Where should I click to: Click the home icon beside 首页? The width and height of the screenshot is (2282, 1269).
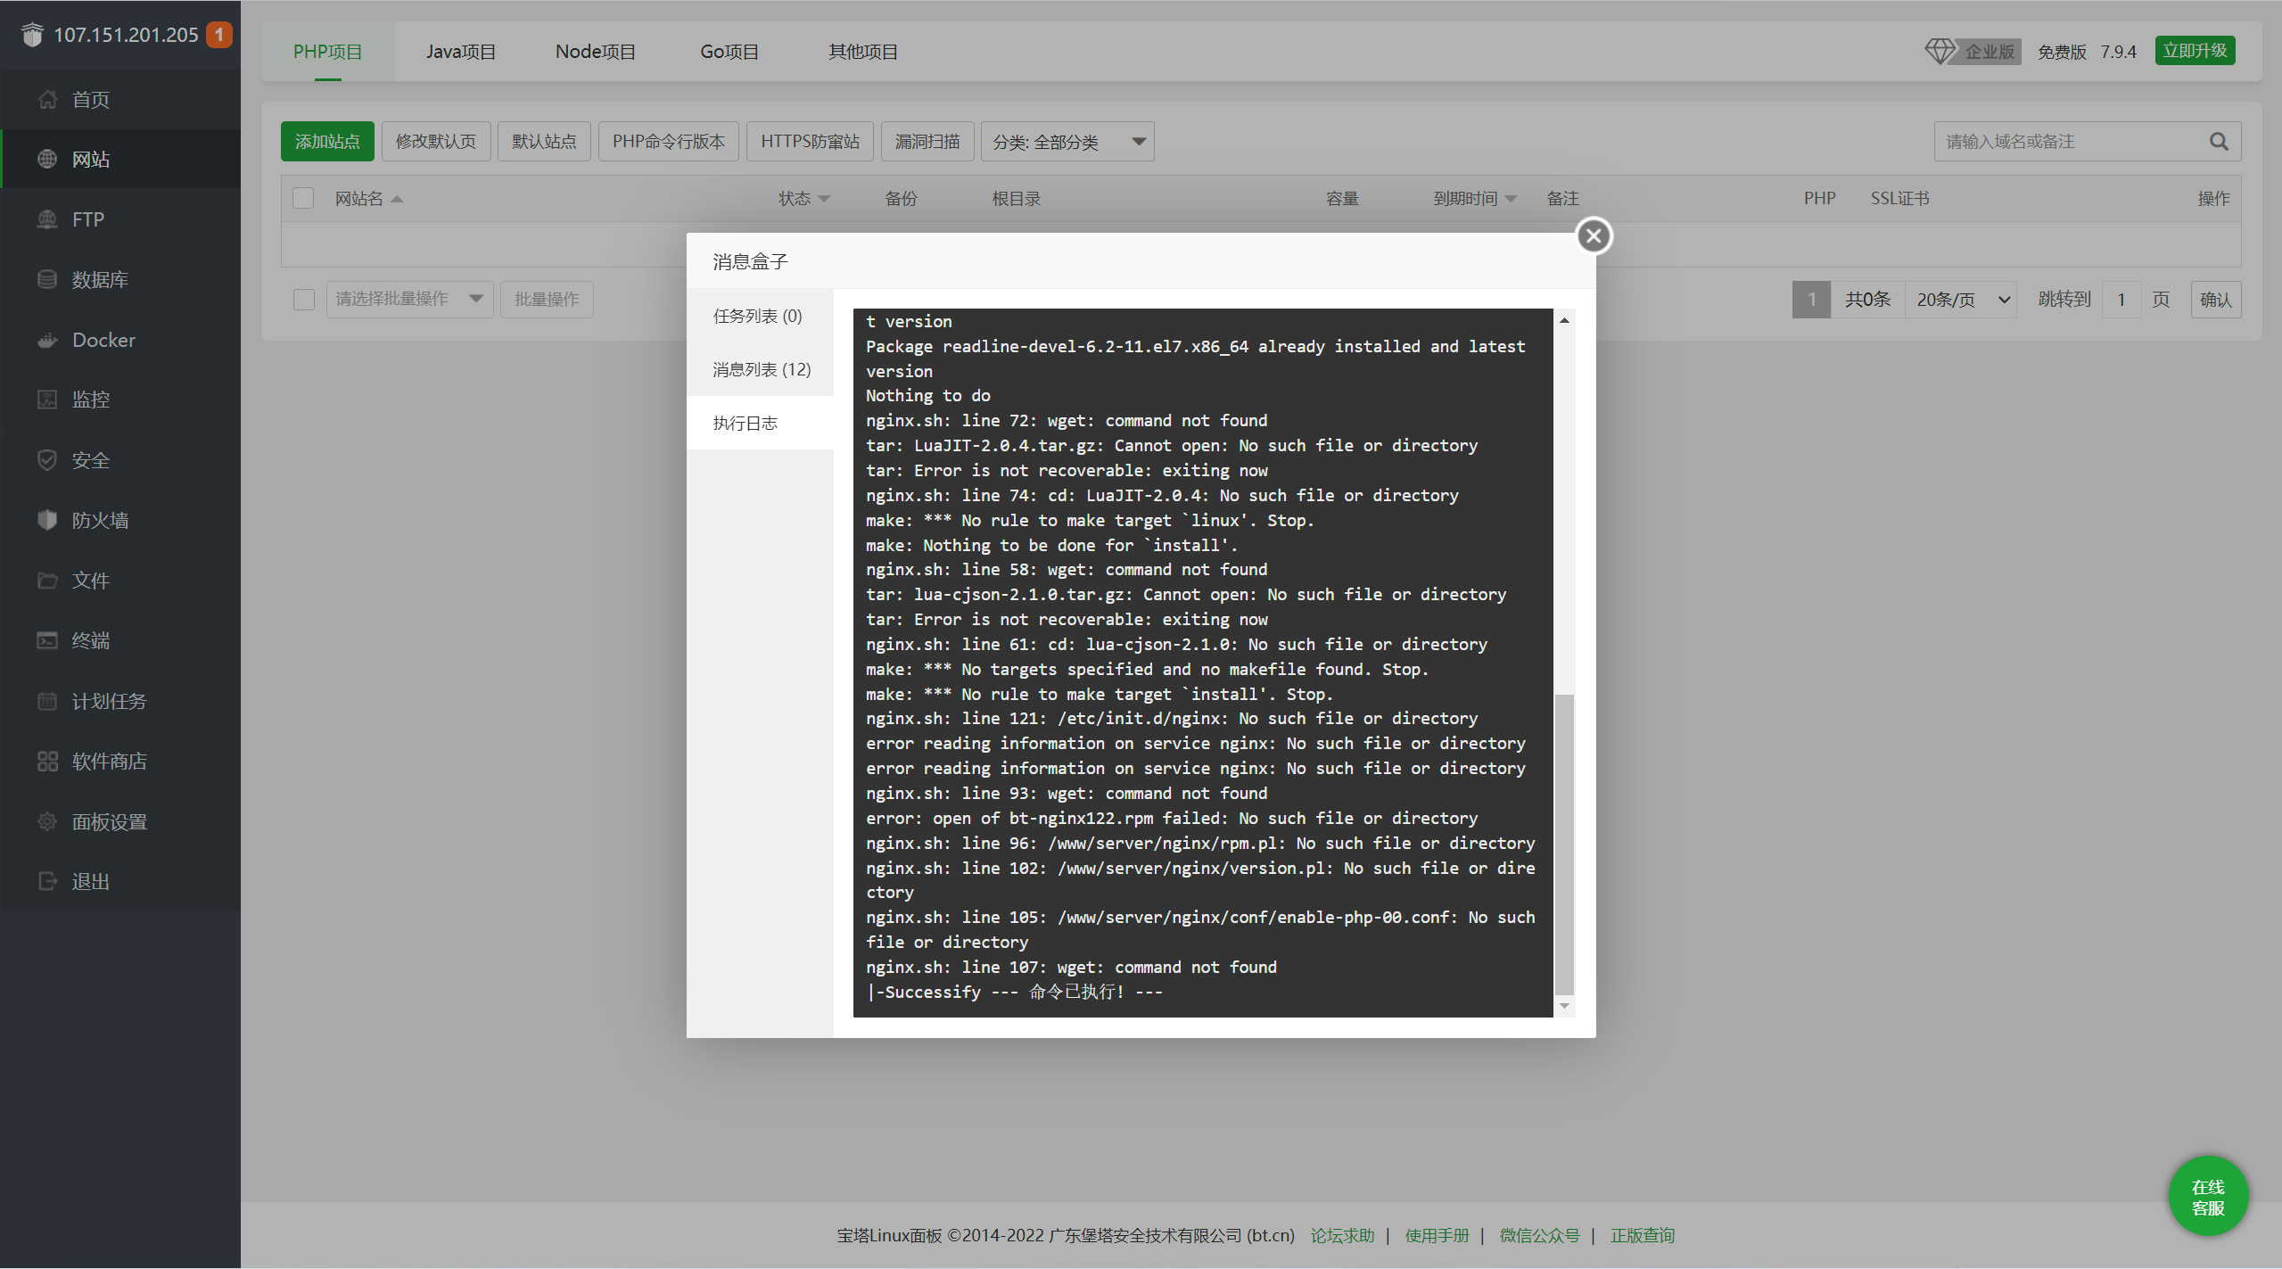pyautogui.click(x=47, y=99)
